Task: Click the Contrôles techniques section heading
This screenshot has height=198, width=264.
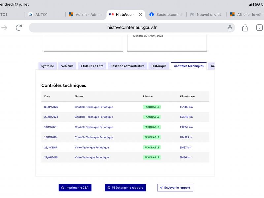Action: coord(64,85)
